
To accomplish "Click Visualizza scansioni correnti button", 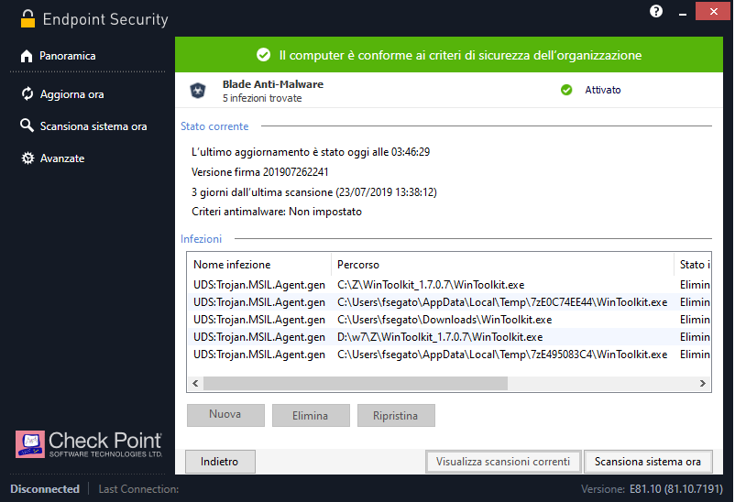I will coord(503,462).
